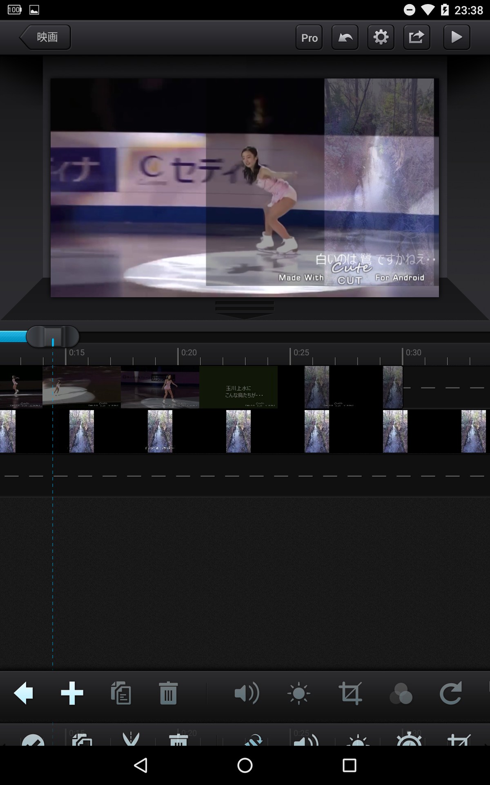
Task: Tap the plus icon to add media
Action: click(72, 693)
